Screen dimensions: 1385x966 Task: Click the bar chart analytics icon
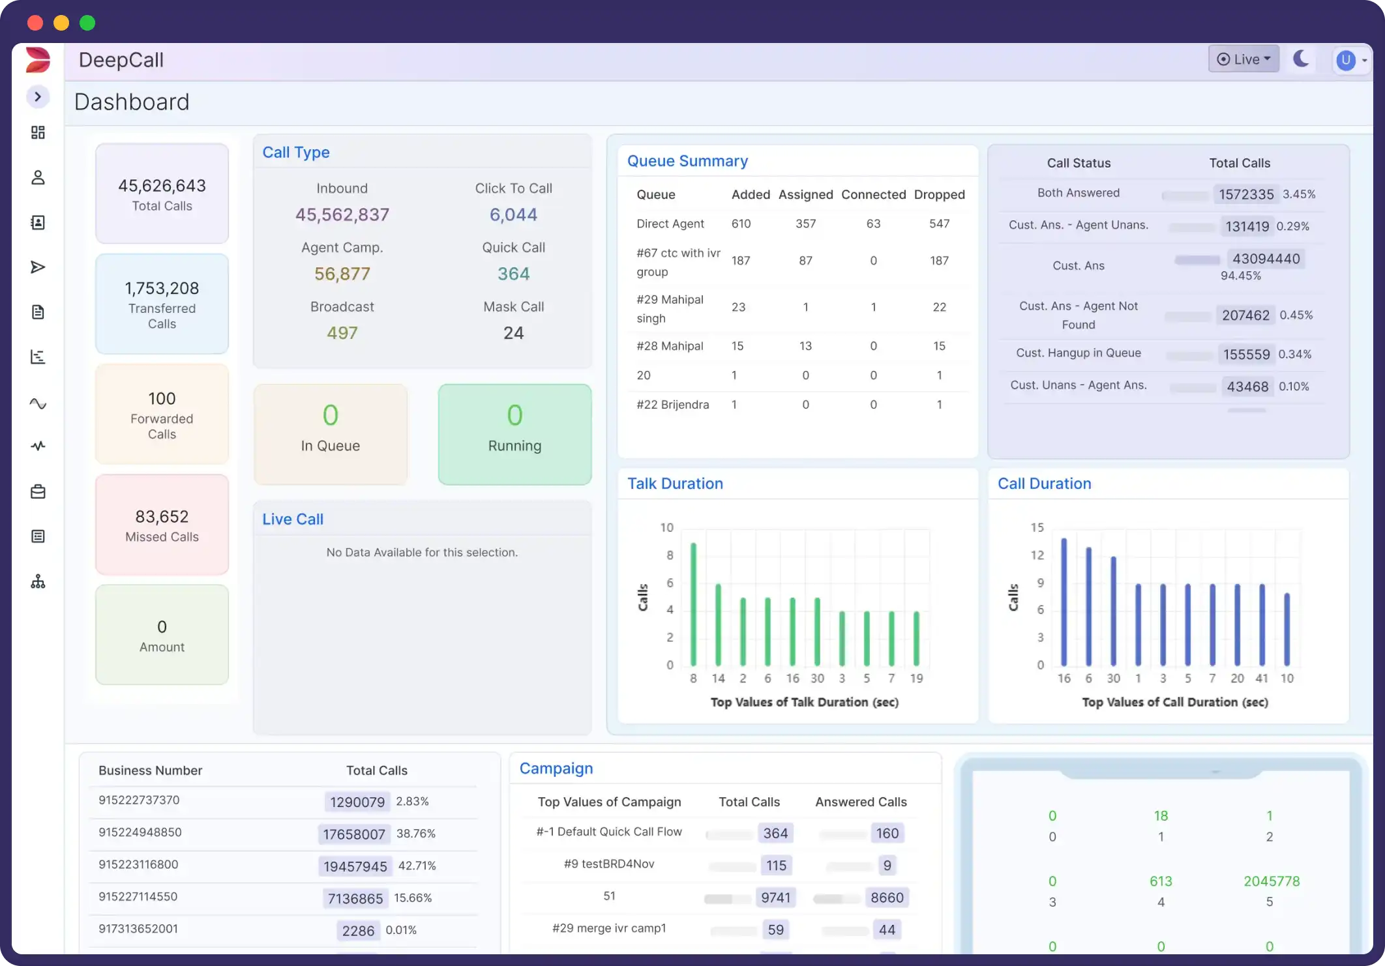tap(38, 357)
